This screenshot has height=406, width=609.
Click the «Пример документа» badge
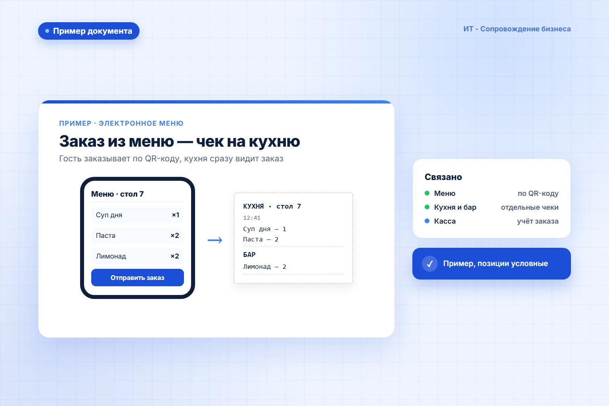click(89, 31)
